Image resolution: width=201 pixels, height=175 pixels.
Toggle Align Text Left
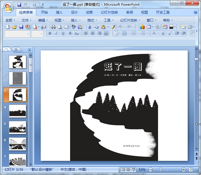[86, 33]
